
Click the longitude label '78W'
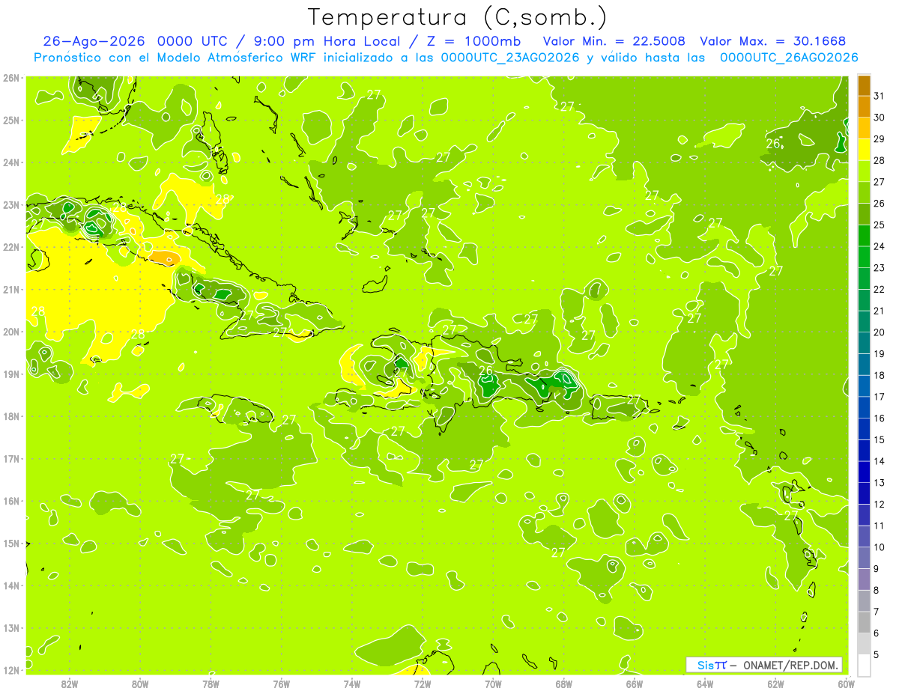(x=211, y=684)
